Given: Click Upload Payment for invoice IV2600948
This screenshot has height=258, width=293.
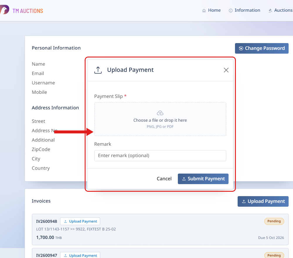Looking at the screenshot, I should 80,221.
